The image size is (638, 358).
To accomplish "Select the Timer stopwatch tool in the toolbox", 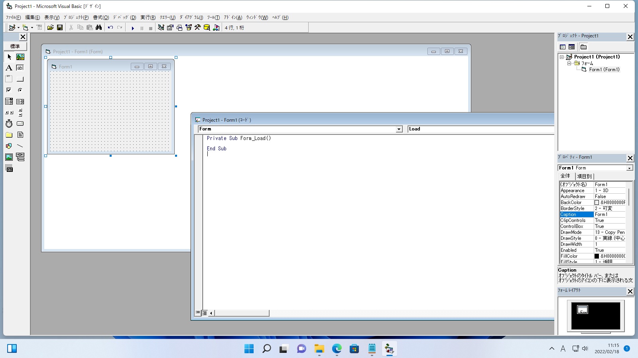I will (x=9, y=124).
